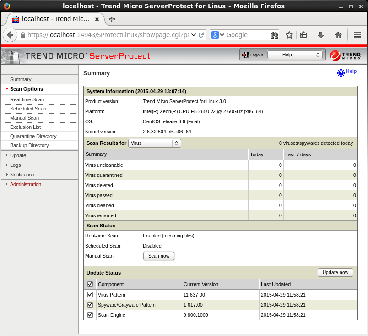Click the Virus cleaned row label
The image size is (368, 336).
coord(99,206)
